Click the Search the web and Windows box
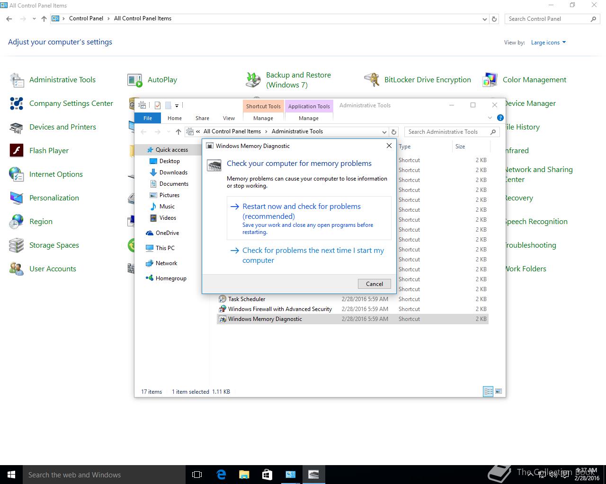 [x=104, y=475]
